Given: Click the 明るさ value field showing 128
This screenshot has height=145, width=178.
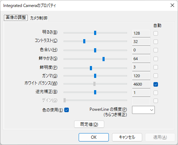Looking at the screenshot, I should 141,34.
